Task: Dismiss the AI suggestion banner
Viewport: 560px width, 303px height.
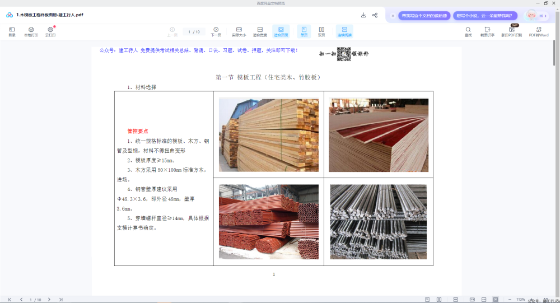Action: click(393, 16)
